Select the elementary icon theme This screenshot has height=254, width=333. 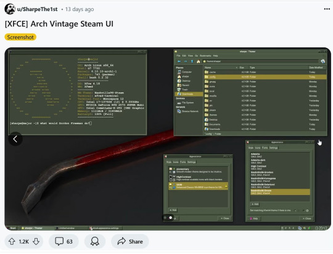tap(198, 170)
